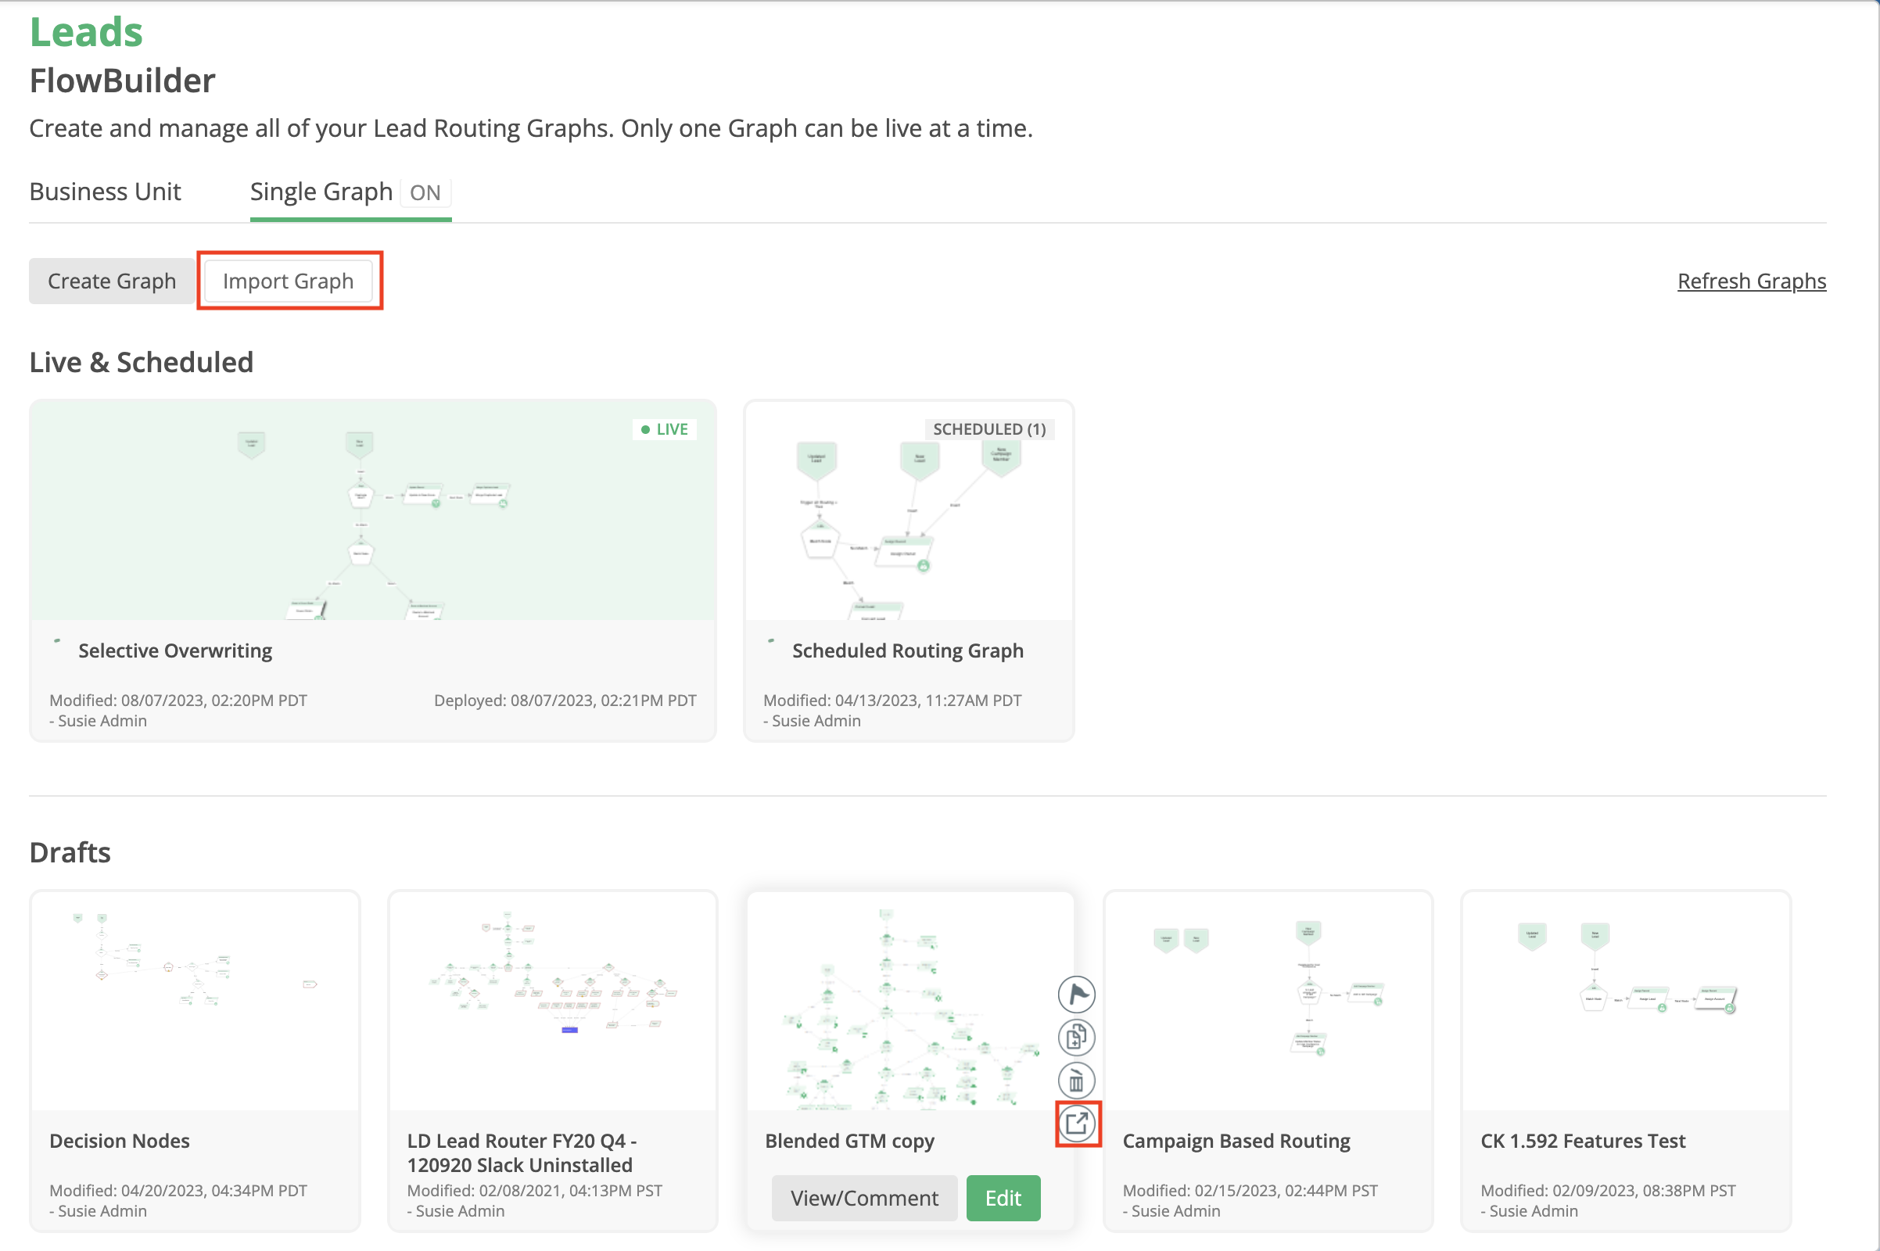Delete Blended GTM copy via trash icon
The width and height of the screenshot is (1880, 1251).
(1075, 1081)
